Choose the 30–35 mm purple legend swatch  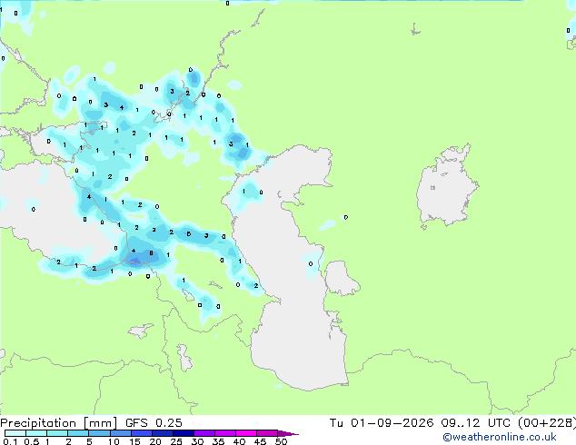pyautogui.click(x=204, y=433)
